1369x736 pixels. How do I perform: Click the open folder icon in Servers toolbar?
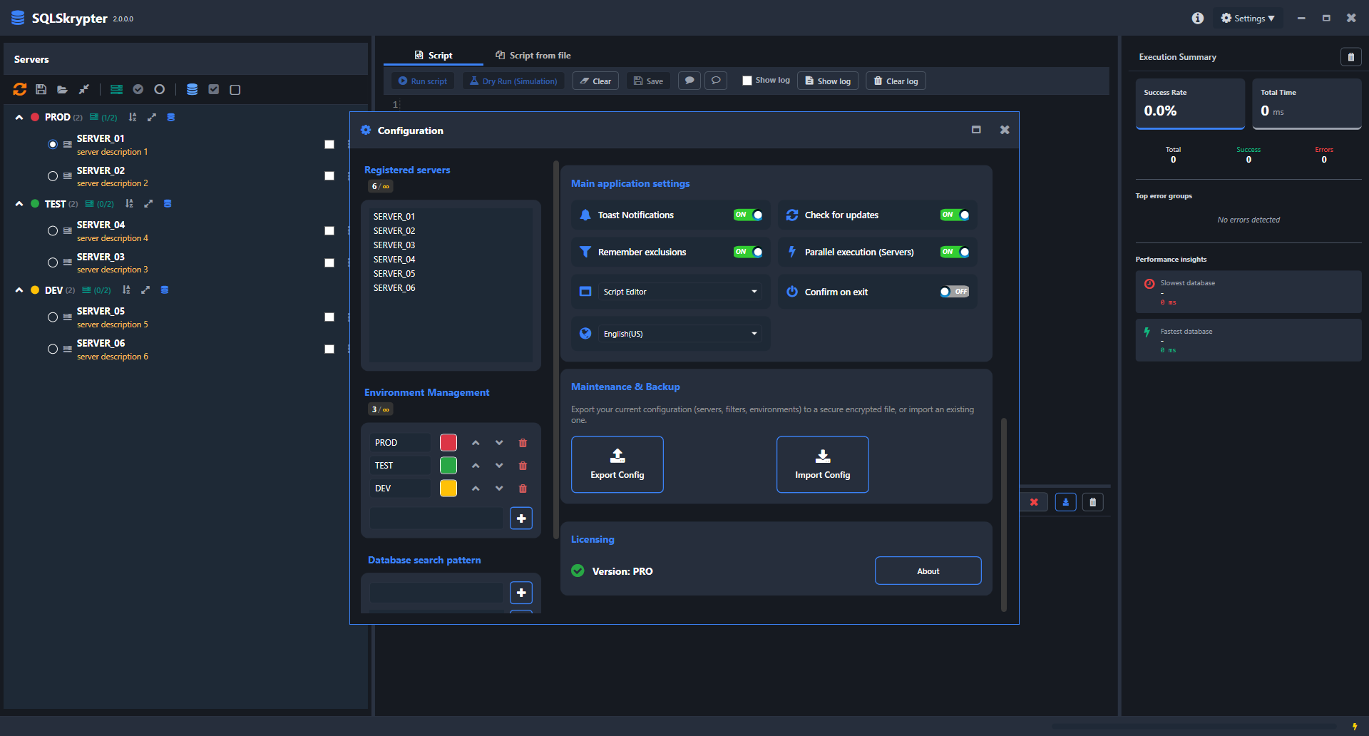coord(63,89)
